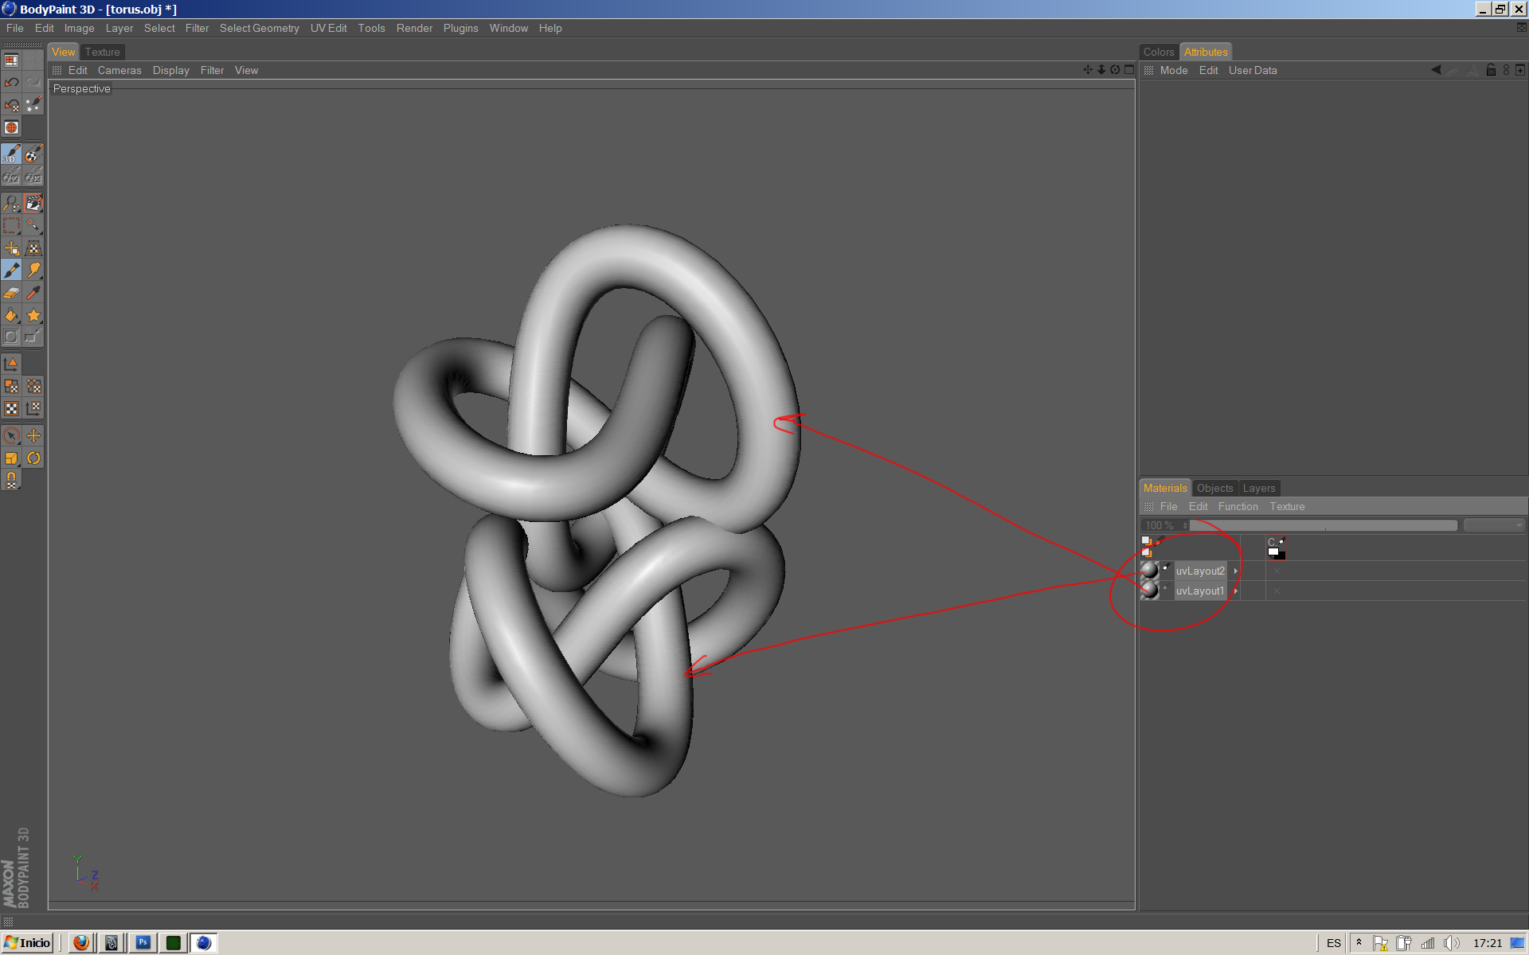Toggle the UV magnet snap icon
The image size is (1529, 955).
pos(11,480)
